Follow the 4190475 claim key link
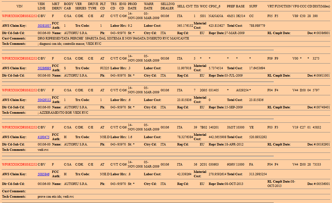Viewport: 332px width, 203px height. click(44, 137)
